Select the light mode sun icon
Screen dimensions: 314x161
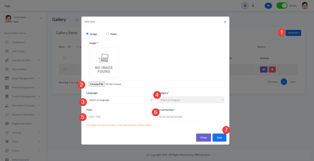coord(245,6)
